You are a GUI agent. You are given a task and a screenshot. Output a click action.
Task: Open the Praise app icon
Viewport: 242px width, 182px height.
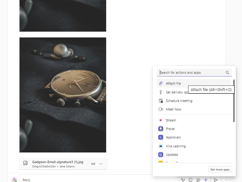pos(161,129)
